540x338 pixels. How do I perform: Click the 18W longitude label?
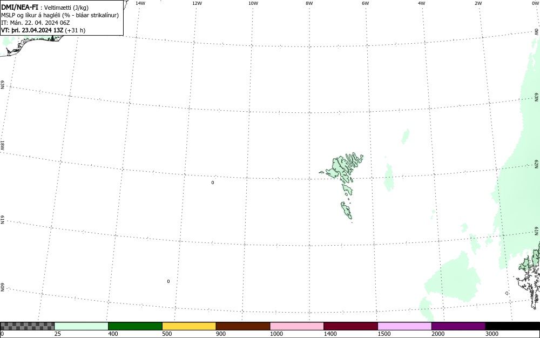[2, 145]
